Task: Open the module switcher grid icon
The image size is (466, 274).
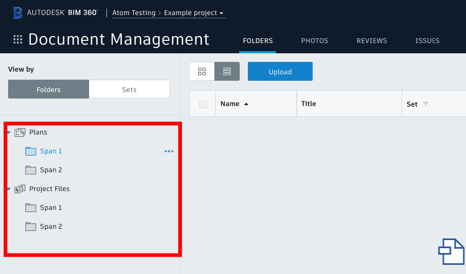Action: (x=18, y=39)
